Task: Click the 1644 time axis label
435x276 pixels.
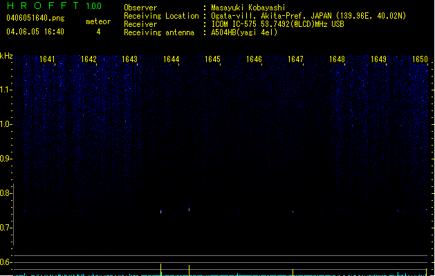Action: [x=172, y=59]
